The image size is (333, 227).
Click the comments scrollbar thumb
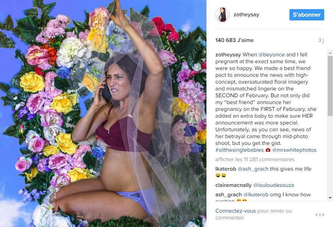[330, 86]
